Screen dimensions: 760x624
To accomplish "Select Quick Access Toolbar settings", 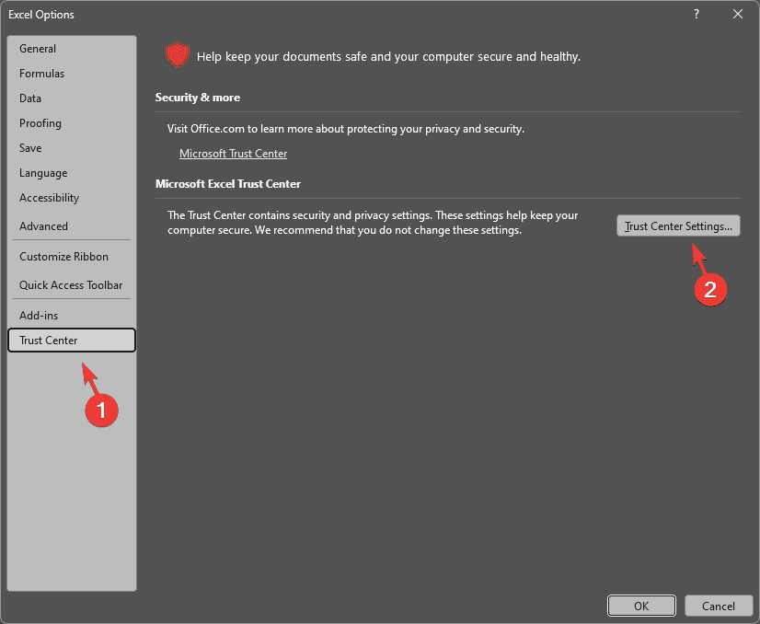I will [x=71, y=285].
